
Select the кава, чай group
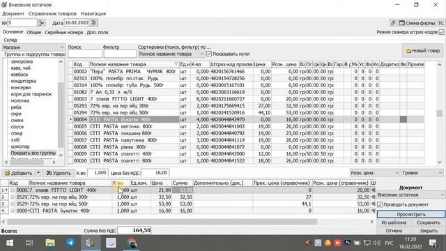(x=20, y=68)
